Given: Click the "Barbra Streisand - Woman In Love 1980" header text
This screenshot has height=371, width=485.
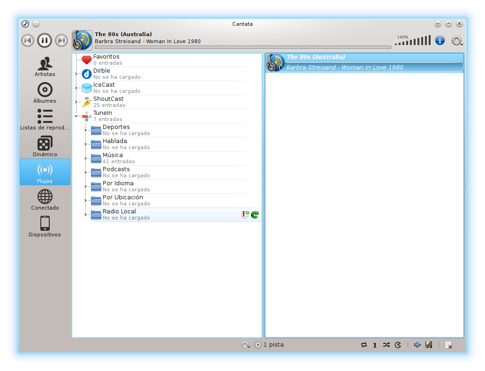Looking at the screenshot, I should (x=148, y=41).
